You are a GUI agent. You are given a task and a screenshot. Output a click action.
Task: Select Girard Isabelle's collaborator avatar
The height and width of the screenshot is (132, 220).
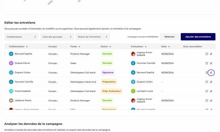click(11, 91)
